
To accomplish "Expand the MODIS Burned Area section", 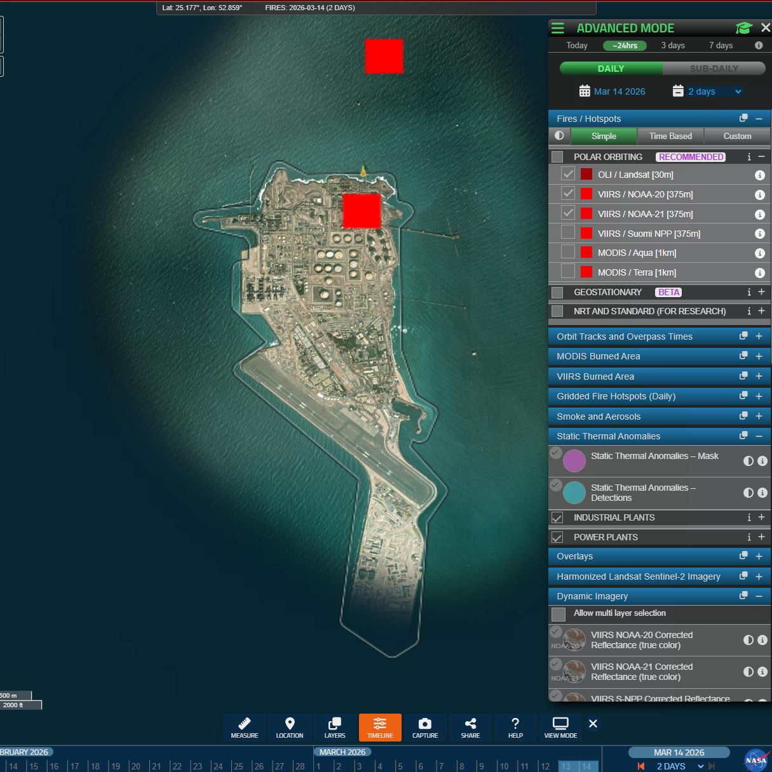I will click(x=759, y=356).
